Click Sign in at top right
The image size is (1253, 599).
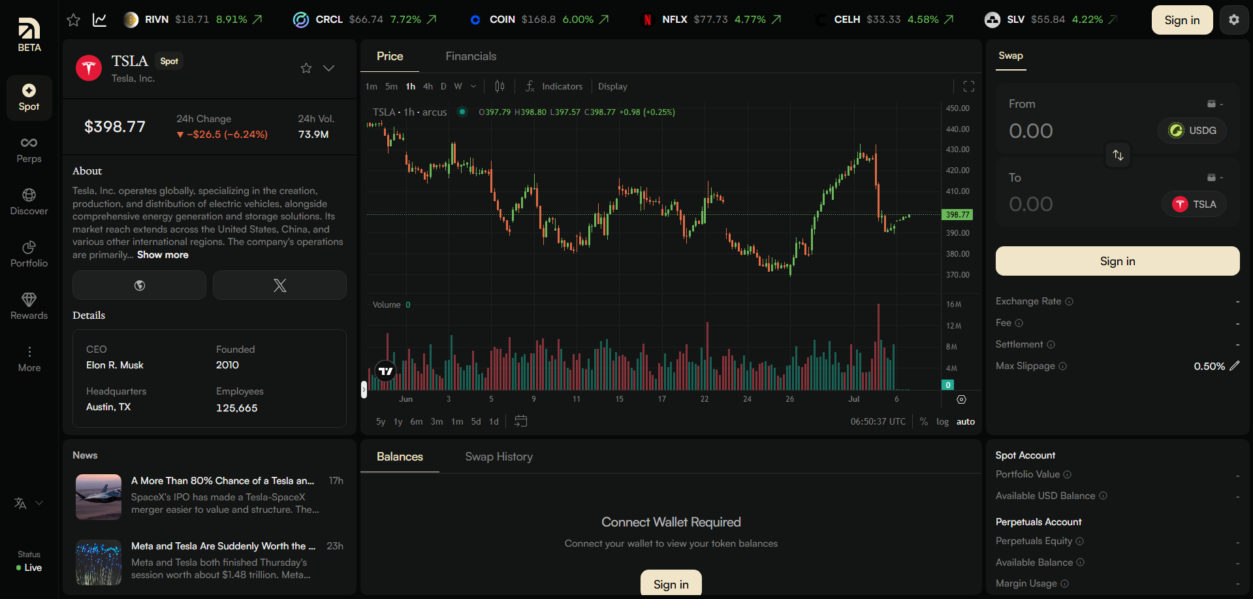(x=1182, y=20)
